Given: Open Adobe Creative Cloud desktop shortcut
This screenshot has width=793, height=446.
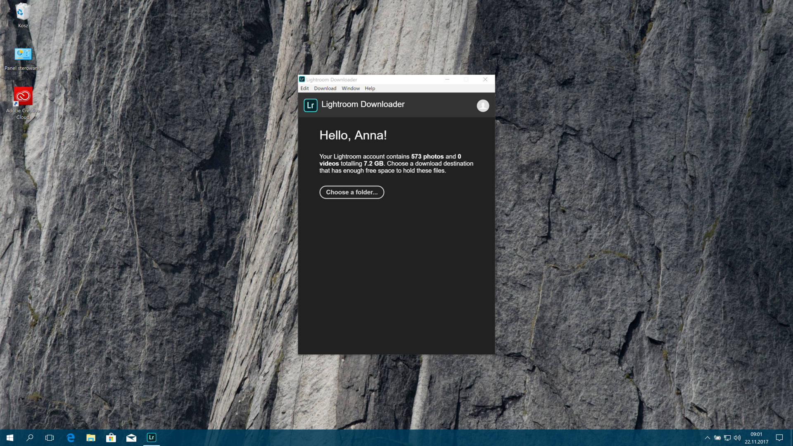Looking at the screenshot, I should tap(23, 103).
